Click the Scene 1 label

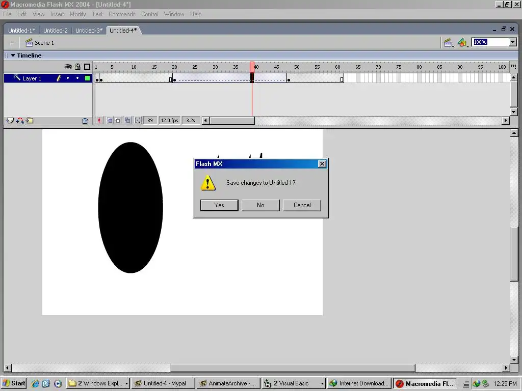(x=44, y=43)
